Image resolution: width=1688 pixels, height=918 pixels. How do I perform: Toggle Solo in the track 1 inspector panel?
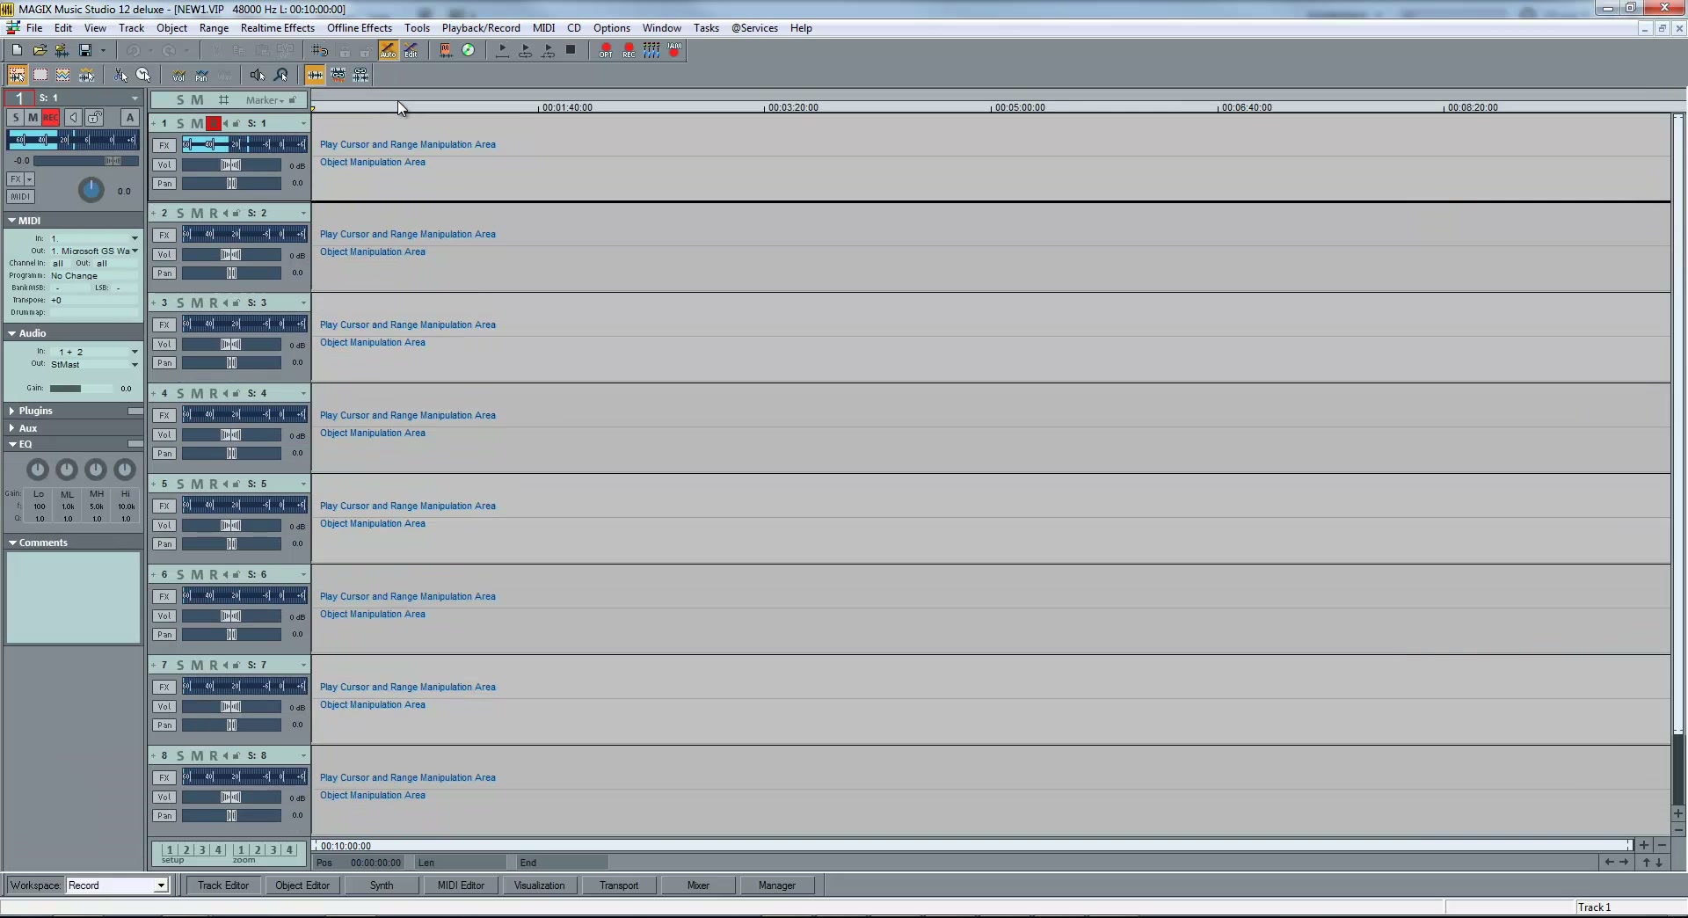(16, 117)
